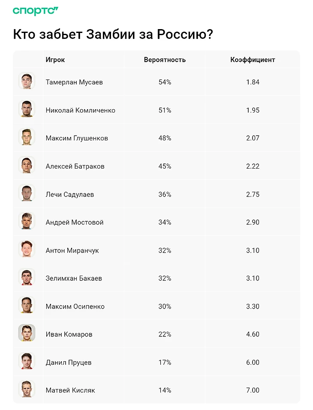Click Алексей Батраков's avatar image

[x=27, y=165]
